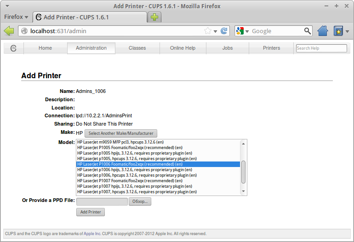Select HP LaserJet p1006 hpijs model
Screen dimensions: 354x242
158,170
